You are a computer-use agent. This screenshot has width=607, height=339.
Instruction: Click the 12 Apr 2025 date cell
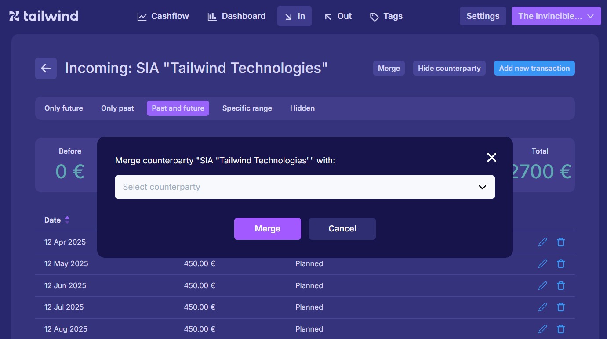pos(65,242)
